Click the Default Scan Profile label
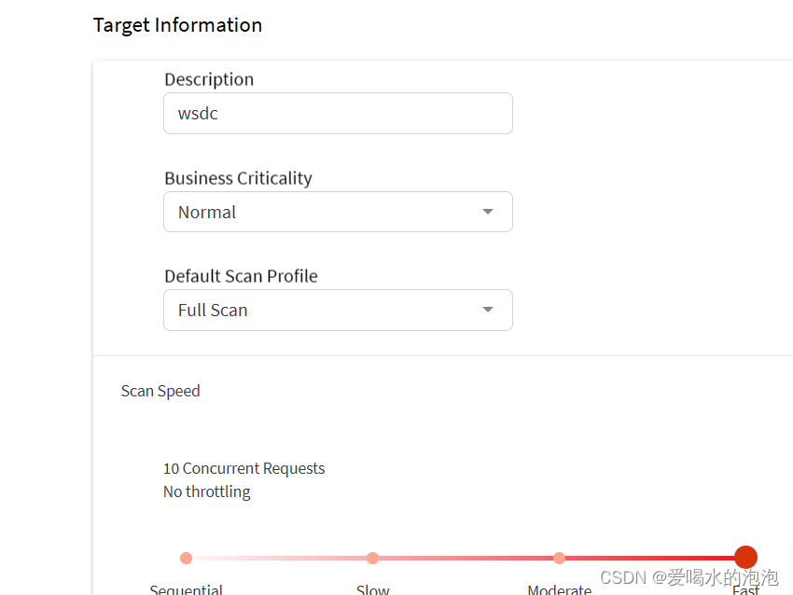Image resolution: width=793 pixels, height=595 pixels. [241, 276]
